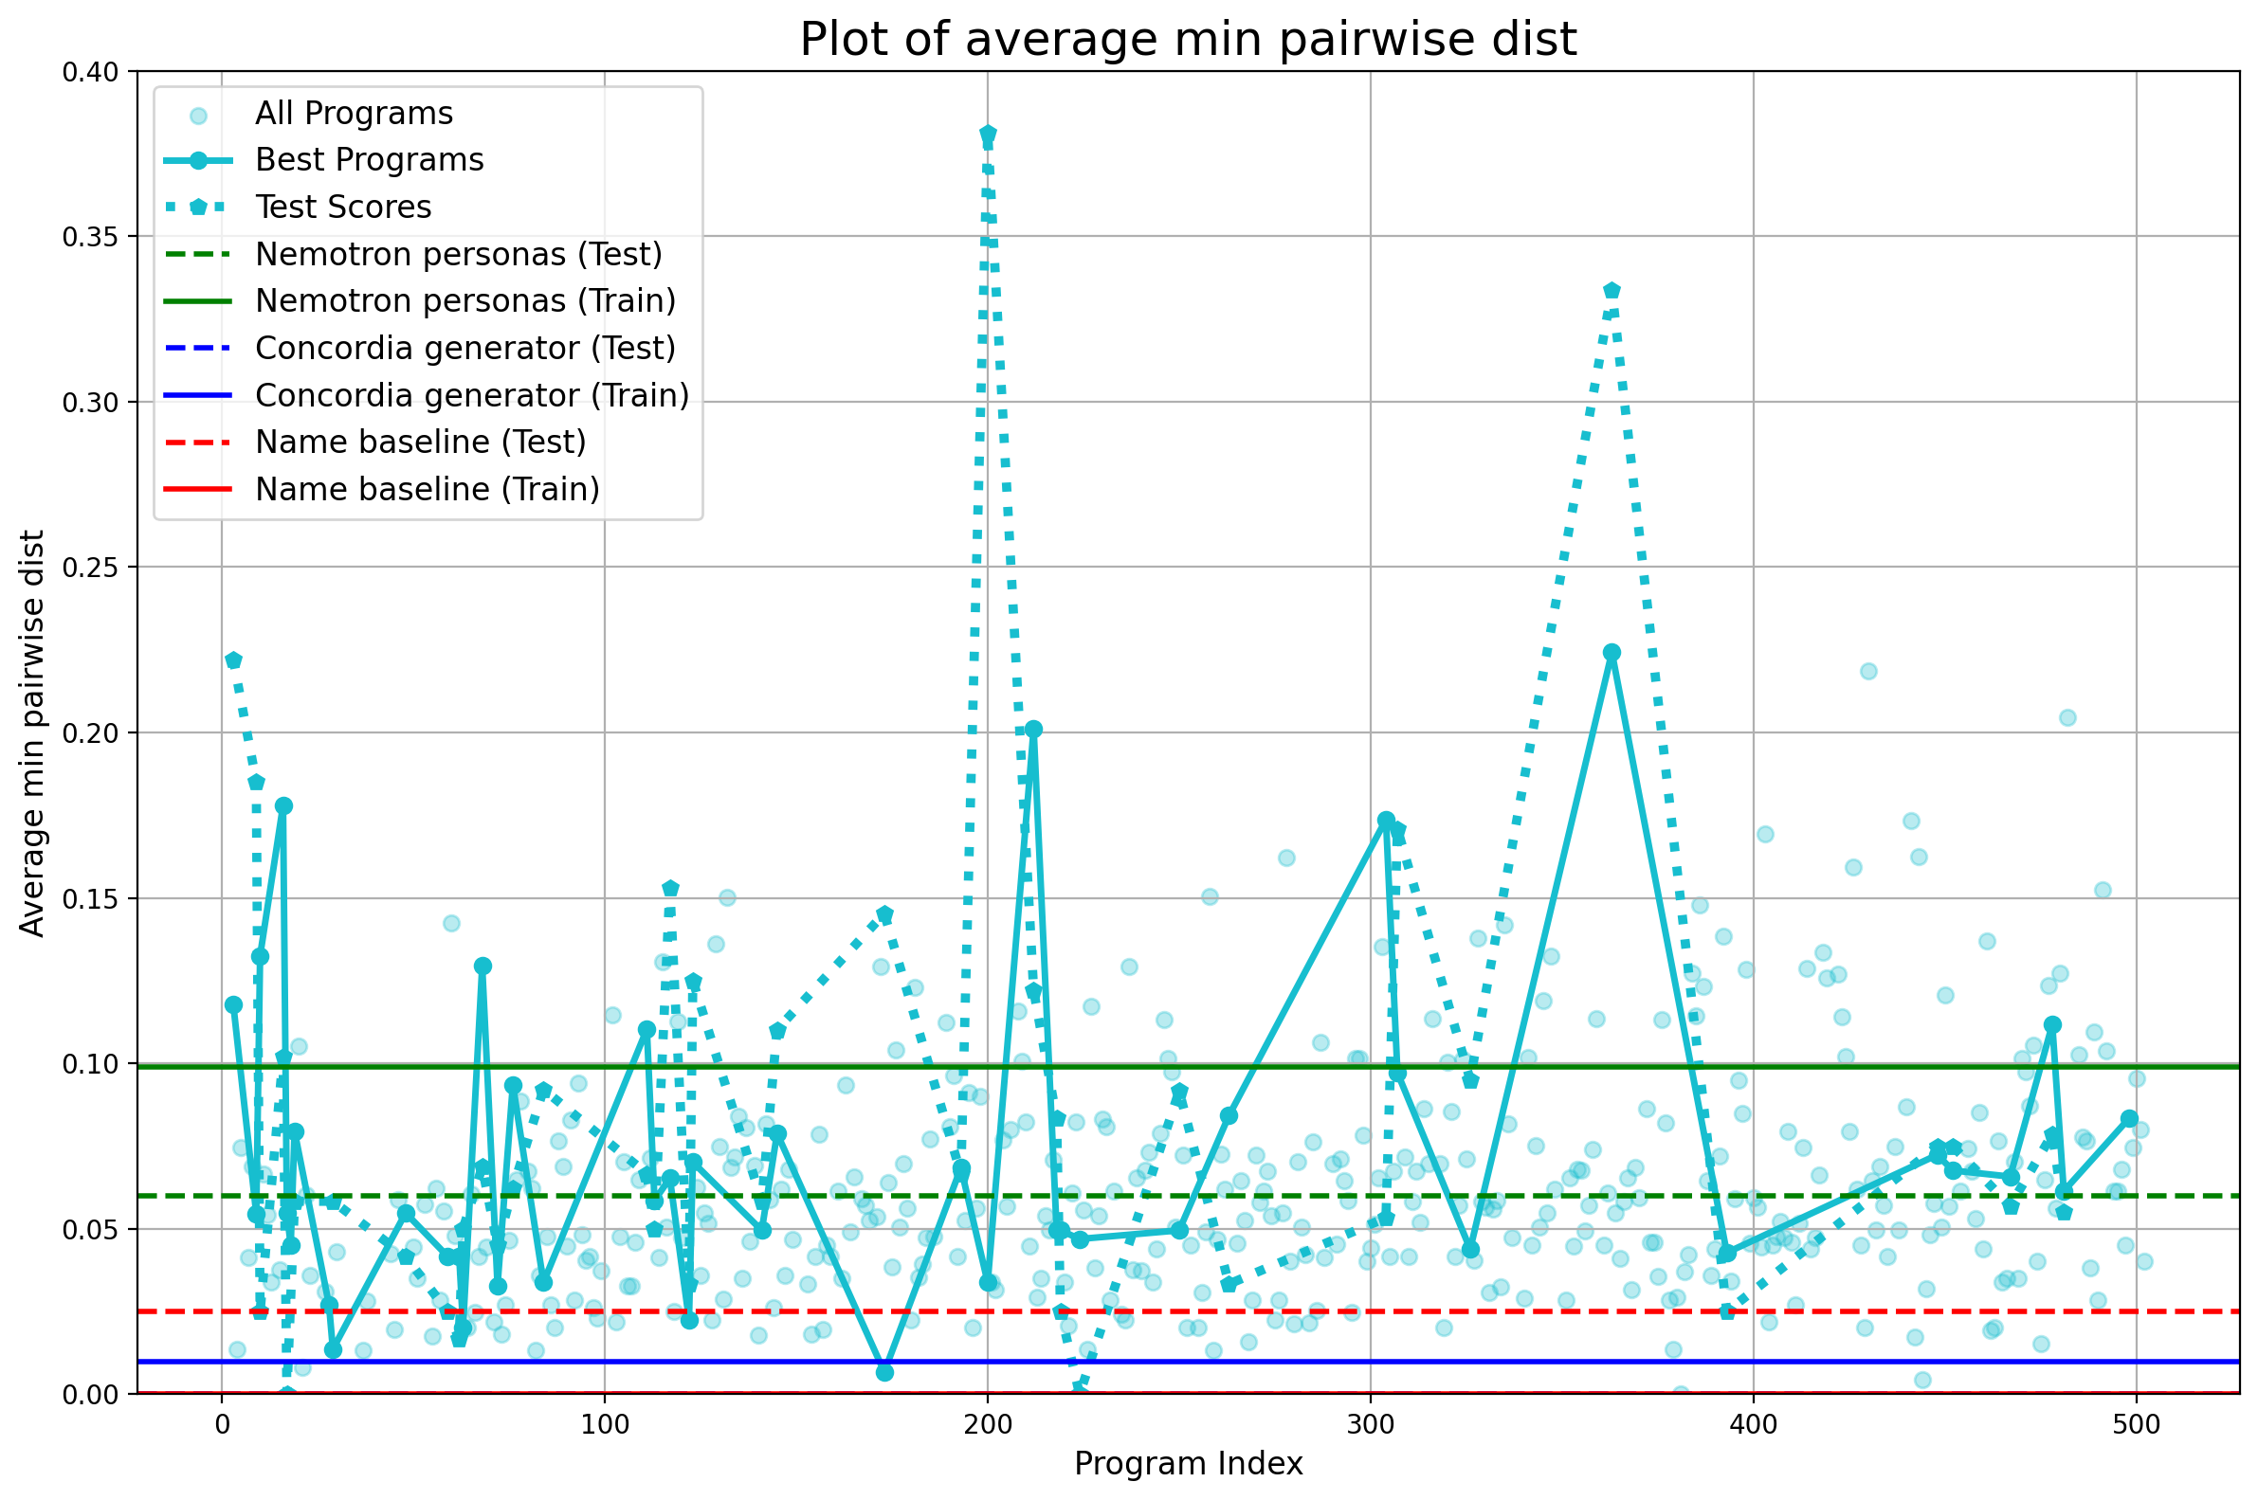The width and height of the screenshot is (2258, 1500).
Task: Click the 'Test Scores' dotted legend marker
Action: [198, 208]
